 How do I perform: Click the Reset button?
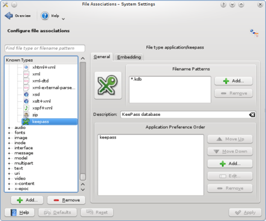click(x=97, y=213)
